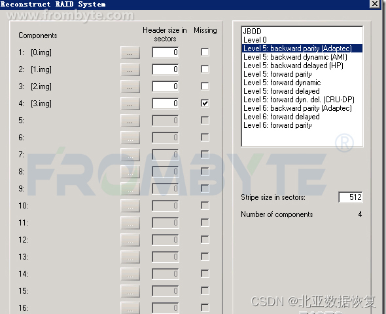Click the [0.img] component label
This screenshot has height=314, width=386.
click(x=41, y=52)
